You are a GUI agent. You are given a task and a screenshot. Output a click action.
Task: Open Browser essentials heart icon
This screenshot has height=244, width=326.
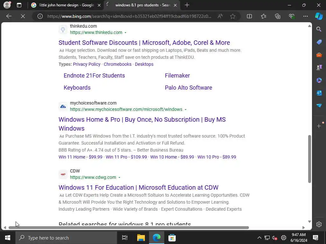click(x=292, y=16)
